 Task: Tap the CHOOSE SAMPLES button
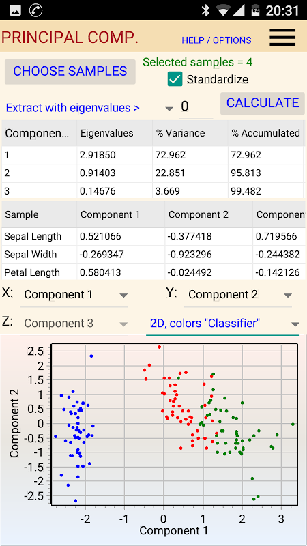point(70,72)
